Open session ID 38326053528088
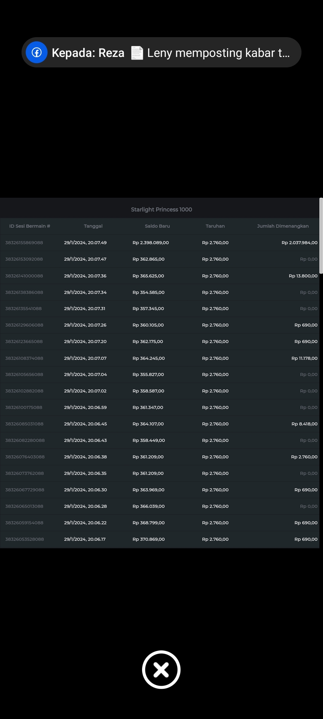 (25, 539)
